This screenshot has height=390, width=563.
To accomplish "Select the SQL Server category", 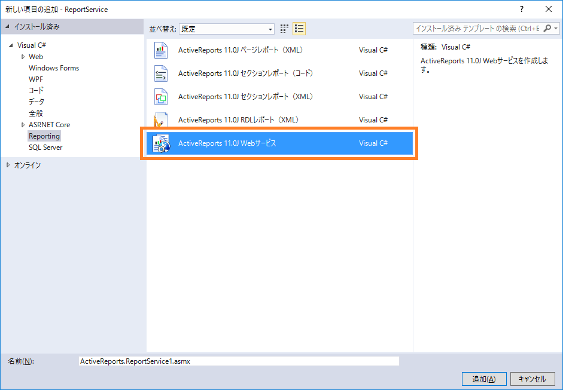I will point(45,148).
